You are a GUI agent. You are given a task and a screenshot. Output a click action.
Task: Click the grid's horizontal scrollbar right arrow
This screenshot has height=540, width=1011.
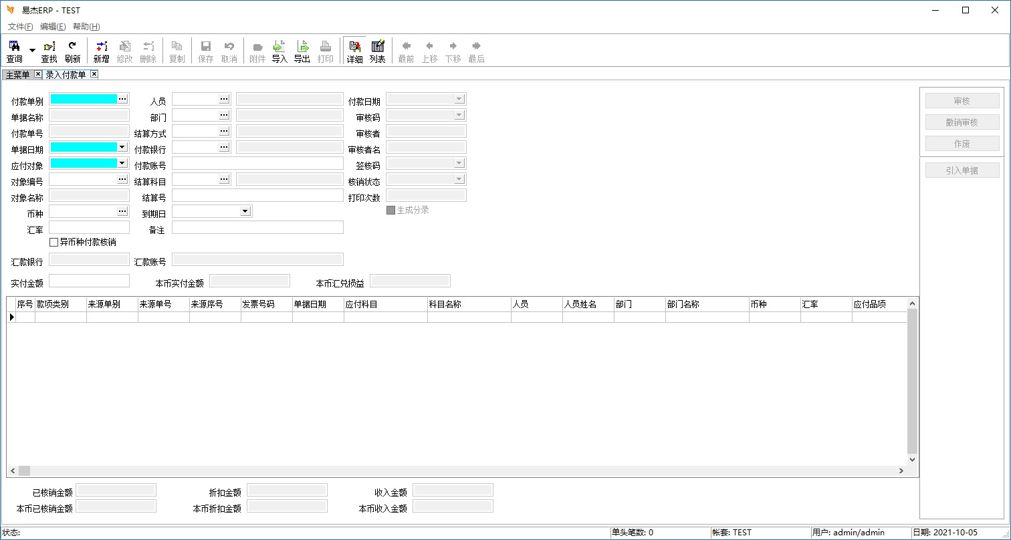901,471
